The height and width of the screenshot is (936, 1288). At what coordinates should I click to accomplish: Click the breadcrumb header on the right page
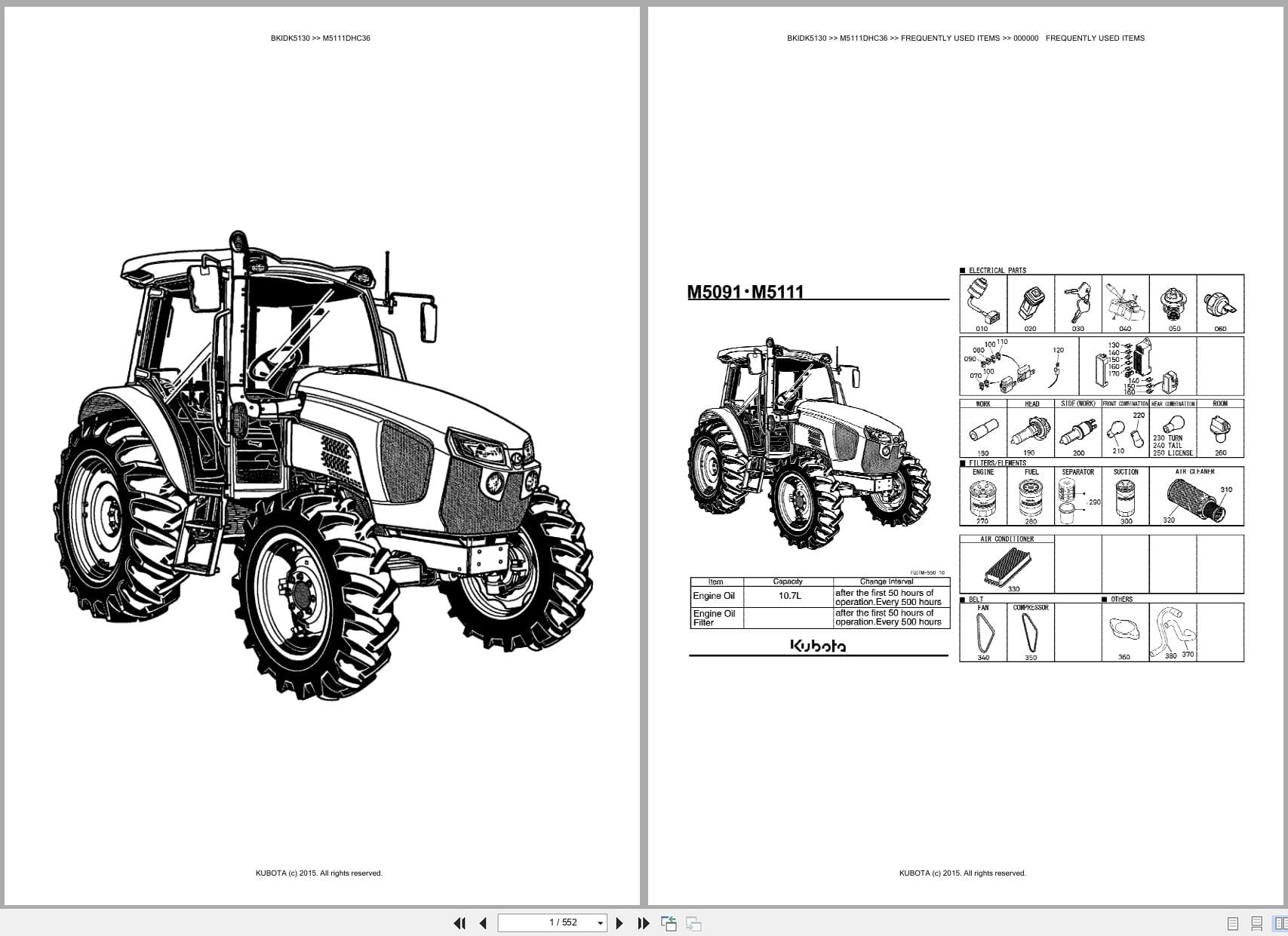click(965, 38)
